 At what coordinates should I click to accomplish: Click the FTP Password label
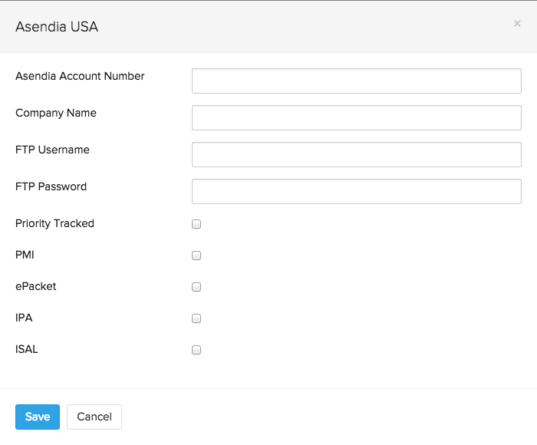[51, 186]
